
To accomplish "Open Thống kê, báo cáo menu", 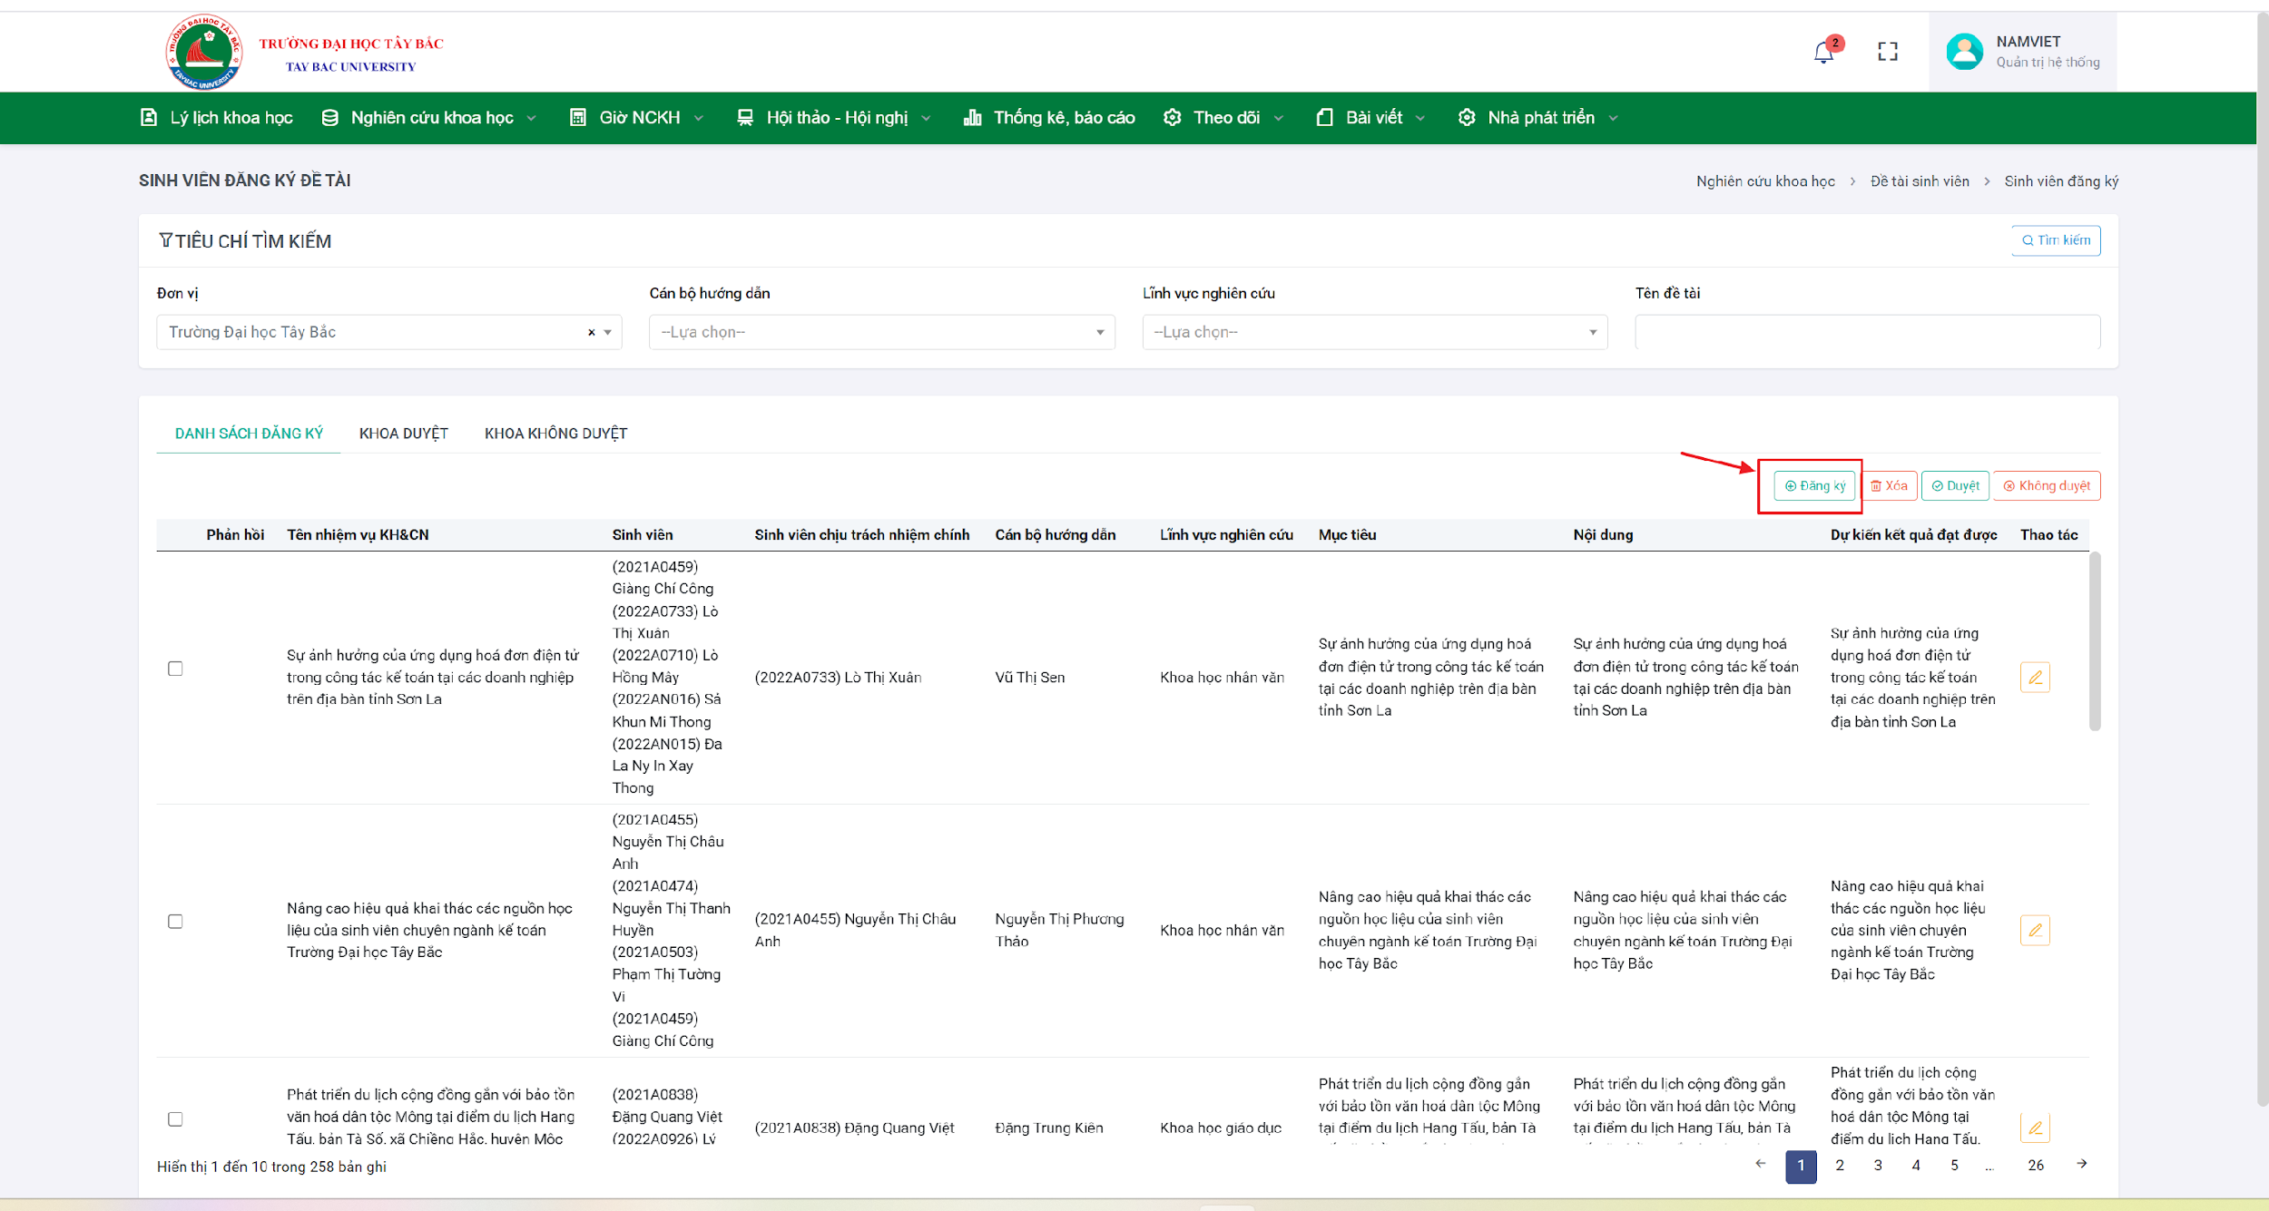I will [x=1049, y=118].
